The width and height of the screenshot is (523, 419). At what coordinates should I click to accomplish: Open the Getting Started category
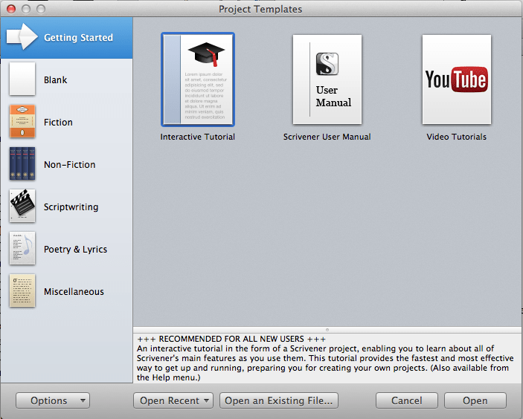(x=67, y=38)
